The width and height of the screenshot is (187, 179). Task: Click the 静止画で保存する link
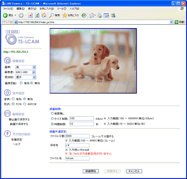click(x=19, y=119)
